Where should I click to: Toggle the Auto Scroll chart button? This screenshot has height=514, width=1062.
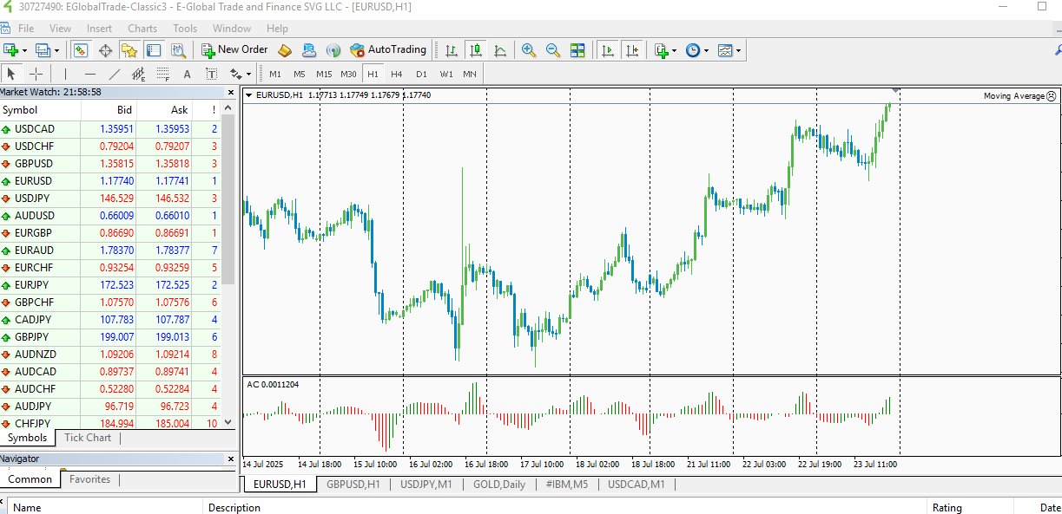tap(608, 50)
